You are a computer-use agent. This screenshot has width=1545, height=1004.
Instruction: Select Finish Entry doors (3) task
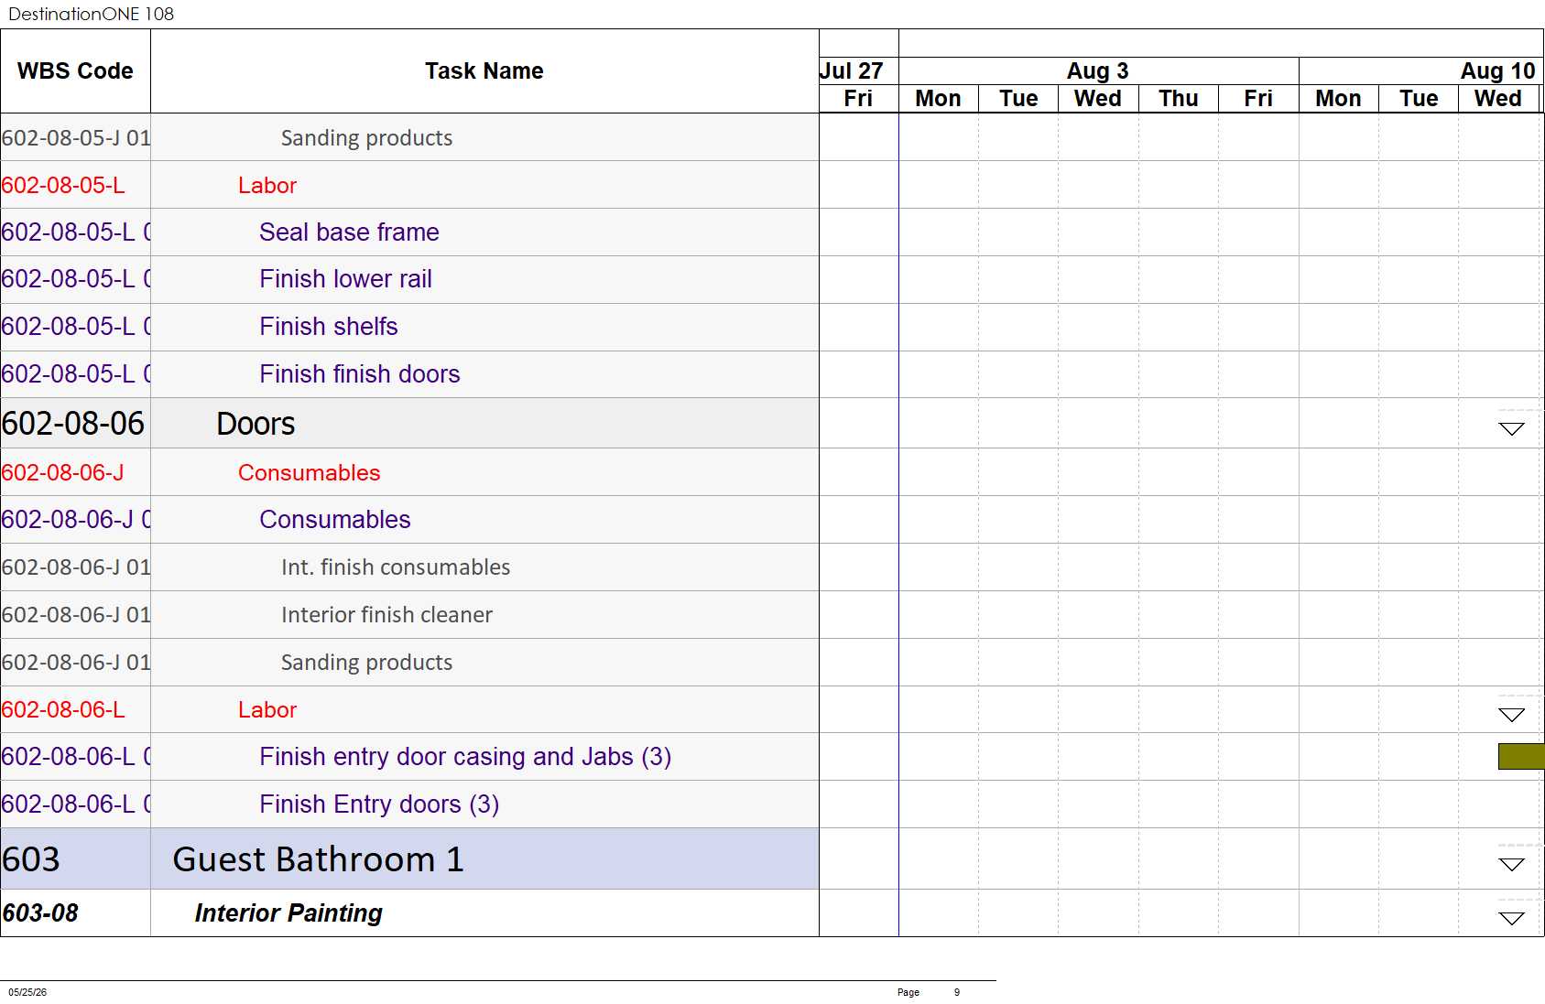379,804
